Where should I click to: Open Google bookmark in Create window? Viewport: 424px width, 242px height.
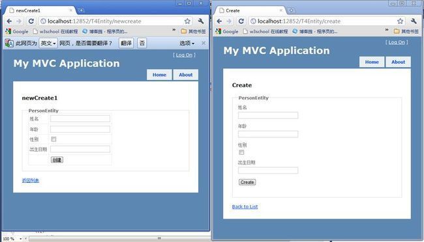click(x=227, y=31)
